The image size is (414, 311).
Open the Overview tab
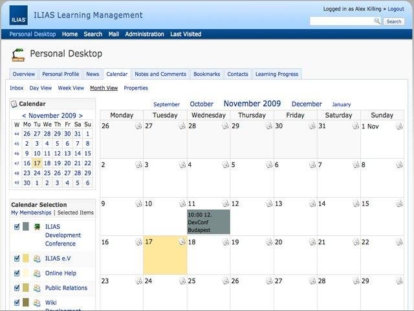(x=24, y=74)
